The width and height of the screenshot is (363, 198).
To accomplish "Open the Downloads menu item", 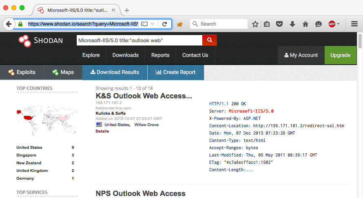I will tap(126, 55).
